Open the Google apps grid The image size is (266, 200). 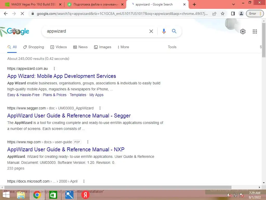tap(255, 32)
